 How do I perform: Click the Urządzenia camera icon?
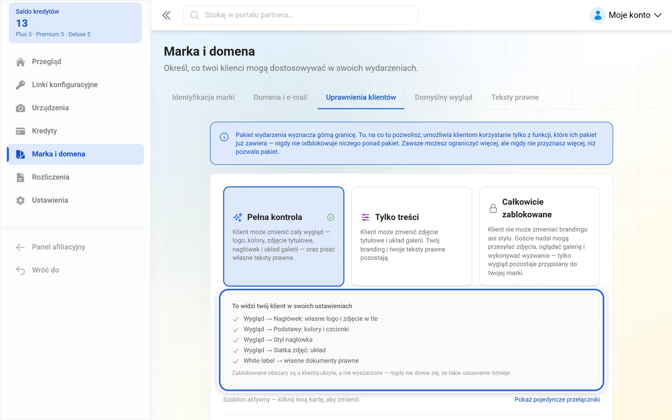point(21,108)
